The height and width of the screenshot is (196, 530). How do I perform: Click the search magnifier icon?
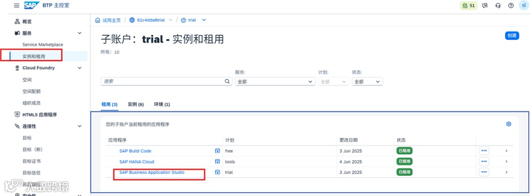pos(227,82)
